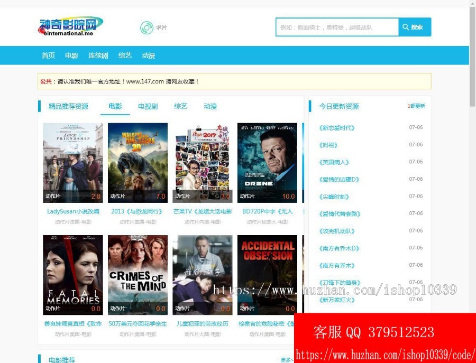Viewport: 476px width, 363px height.
Task: Open the 龙斌大话电影 2017 poster
Action: tap(203, 163)
